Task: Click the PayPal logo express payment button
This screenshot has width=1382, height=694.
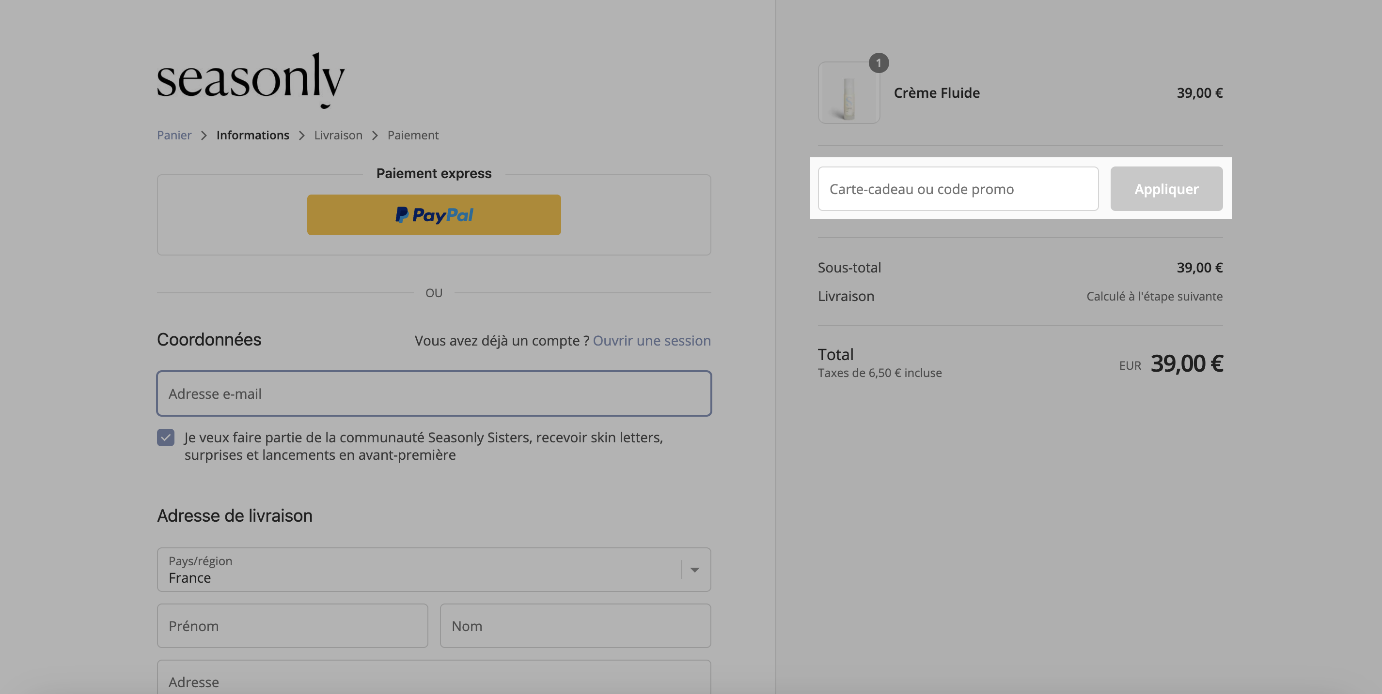Action: [x=434, y=215]
